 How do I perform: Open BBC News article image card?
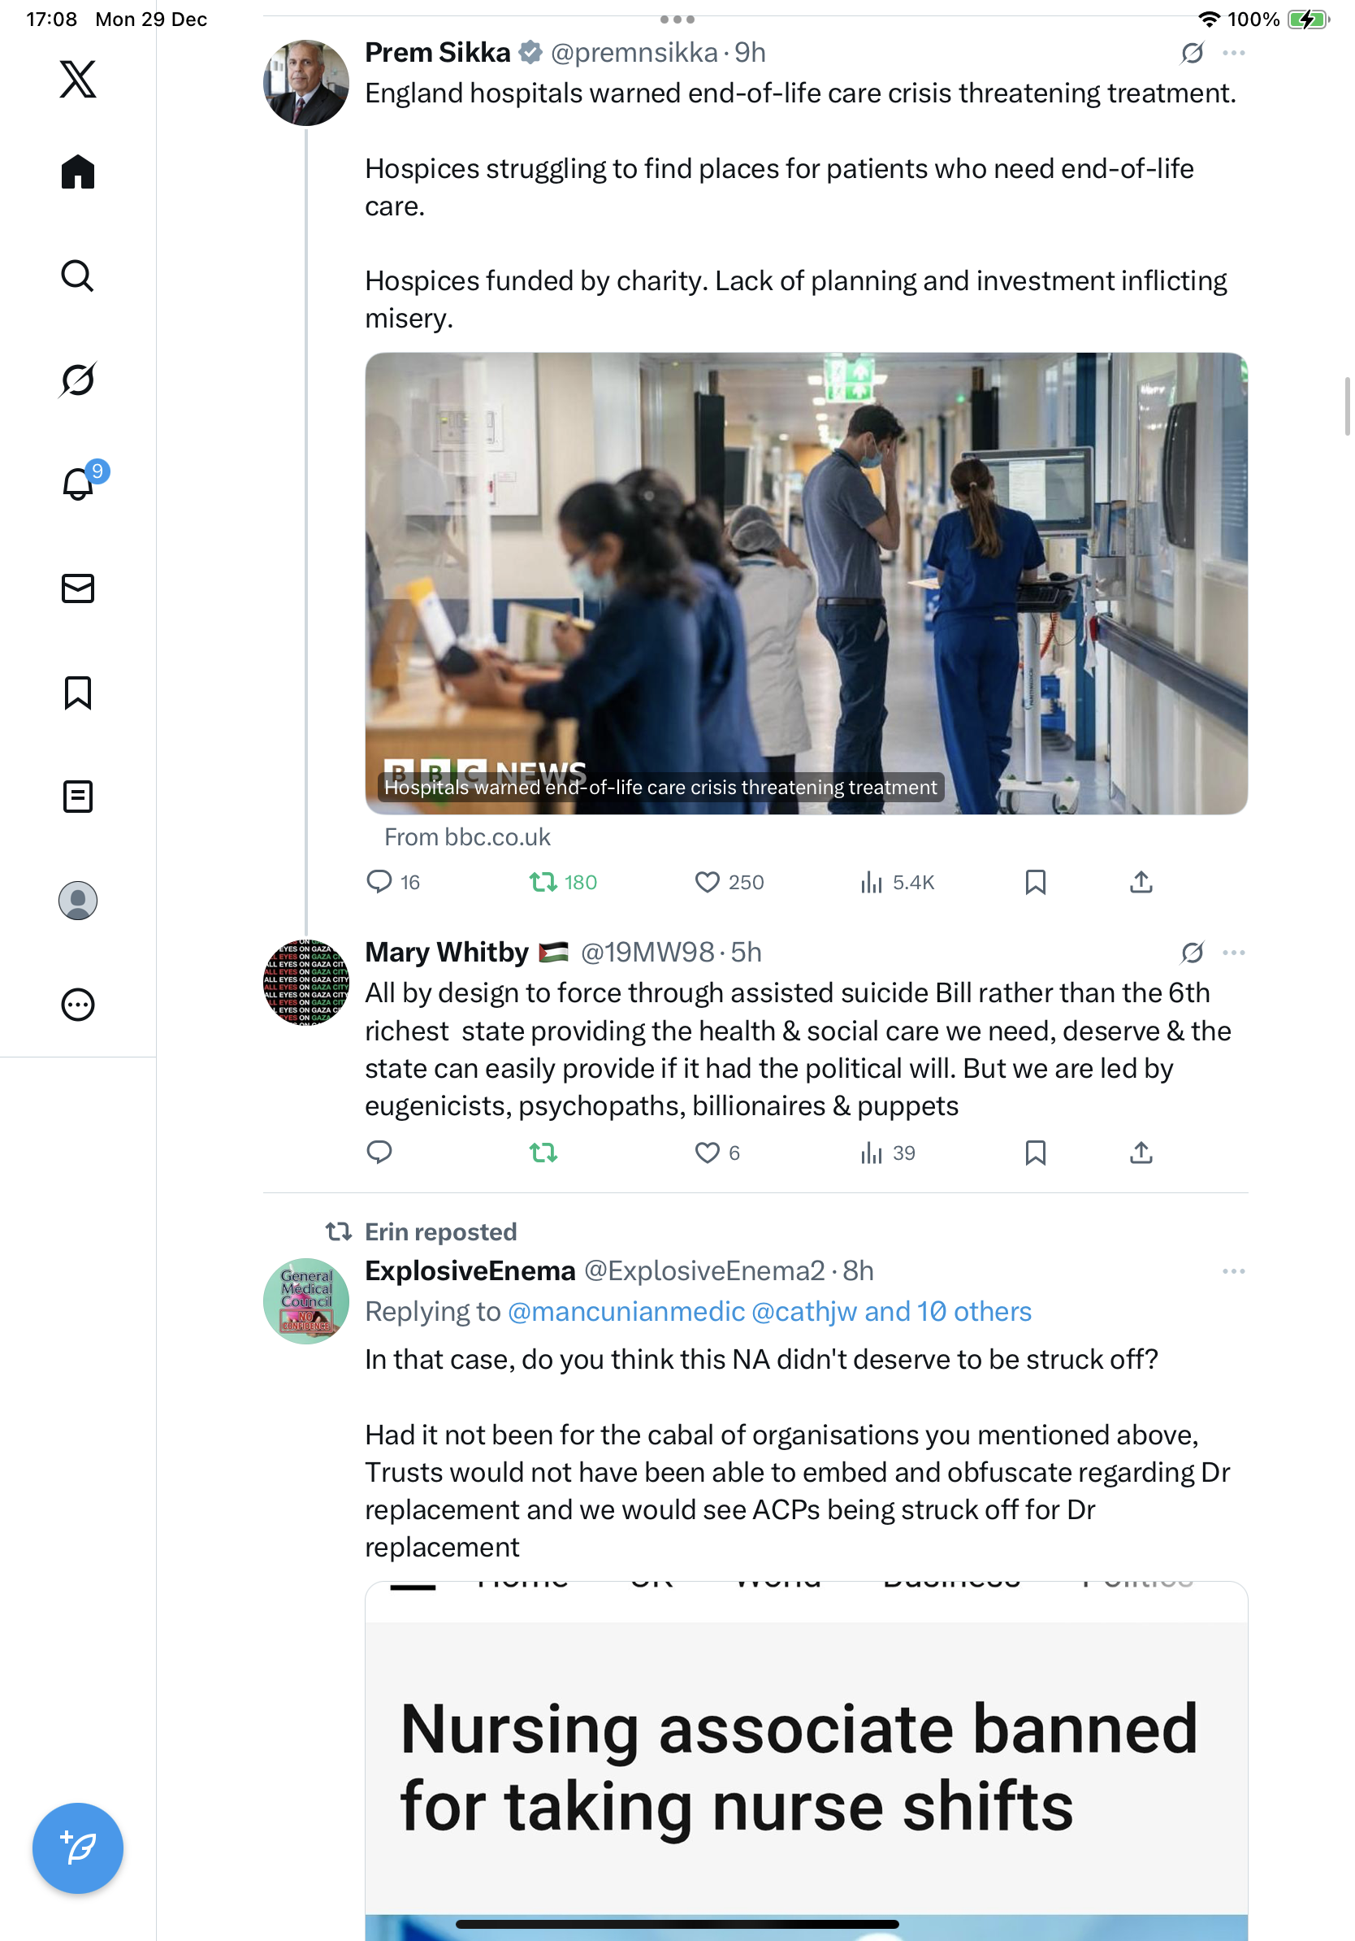point(806,584)
